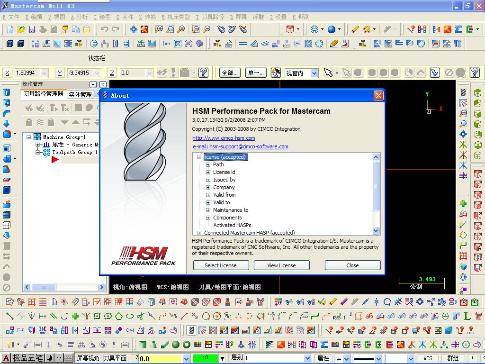Viewport: 485px width, 364px height.
Task: Click the 属性 attributes button in status bar
Action: coord(323,358)
